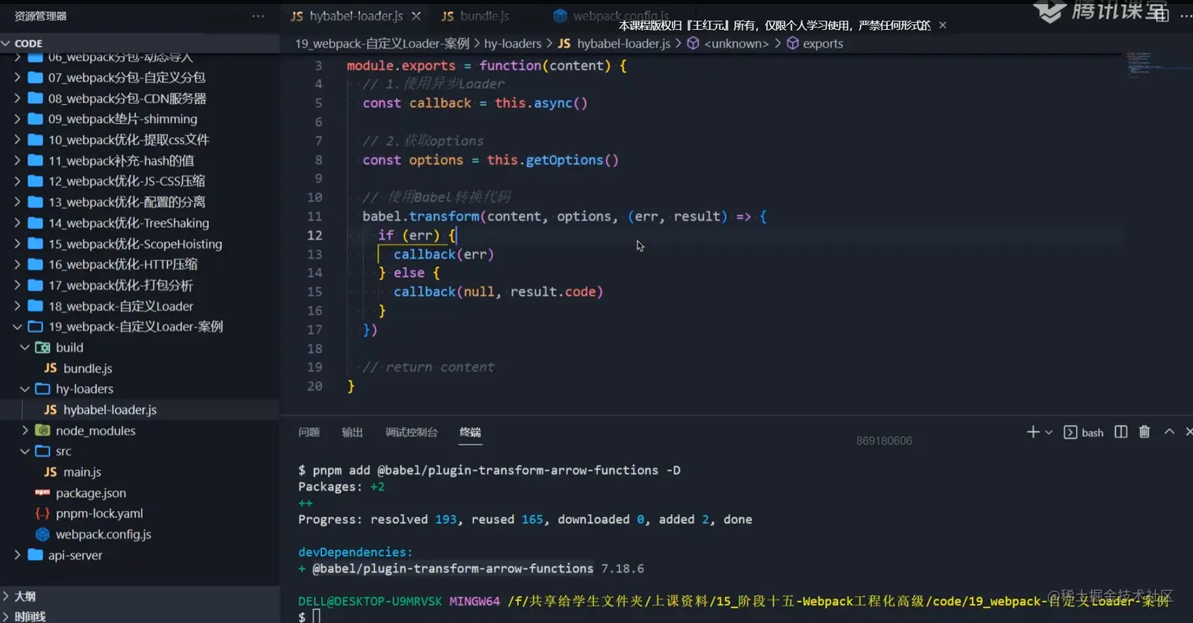Open the explorer more actions ellipsis menu

pos(258,16)
